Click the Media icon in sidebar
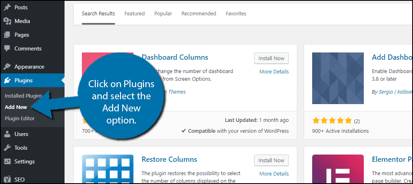The image size is (413, 184). (7, 21)
